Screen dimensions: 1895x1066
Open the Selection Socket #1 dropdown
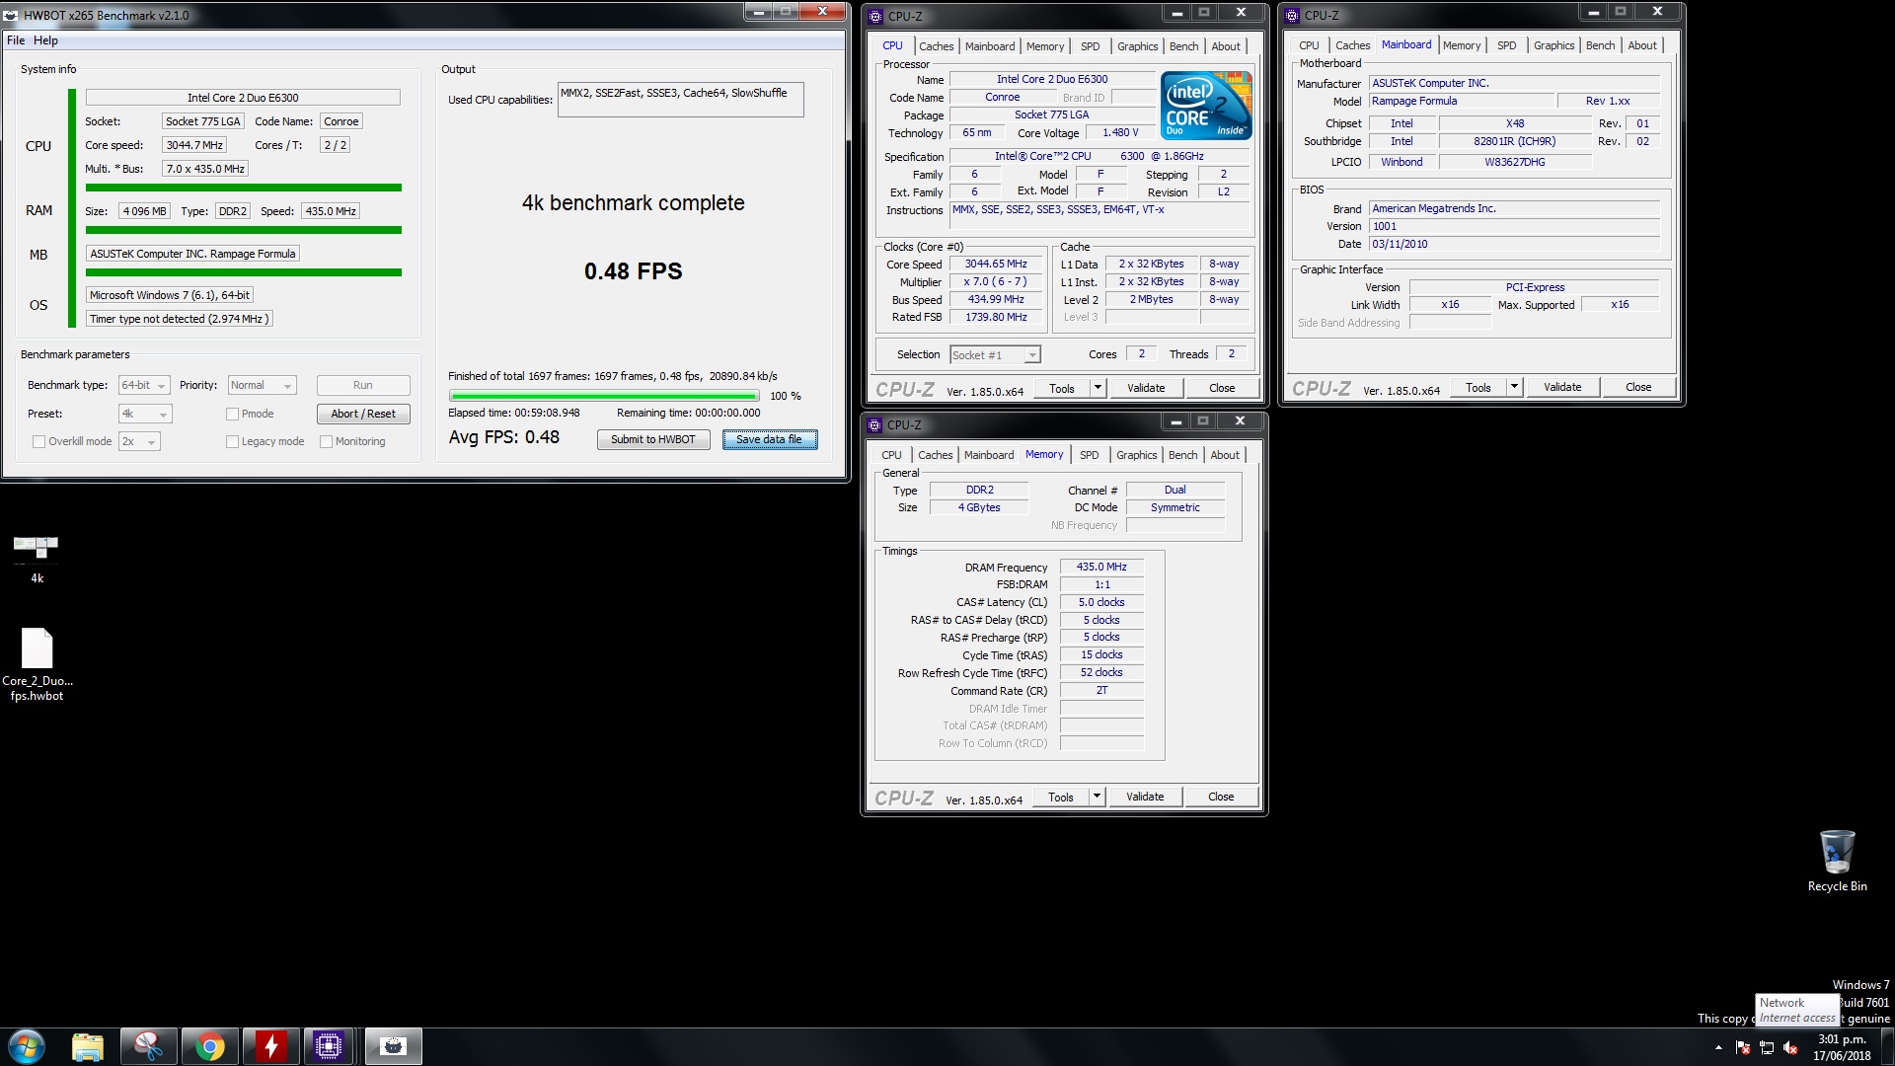pyautogui.click(x=995, y=354)
